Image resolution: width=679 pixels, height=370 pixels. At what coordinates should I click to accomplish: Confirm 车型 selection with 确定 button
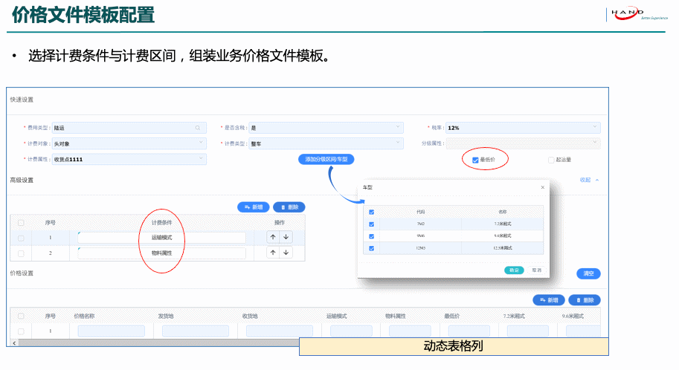pyautogui.click(x=513, y=270)
